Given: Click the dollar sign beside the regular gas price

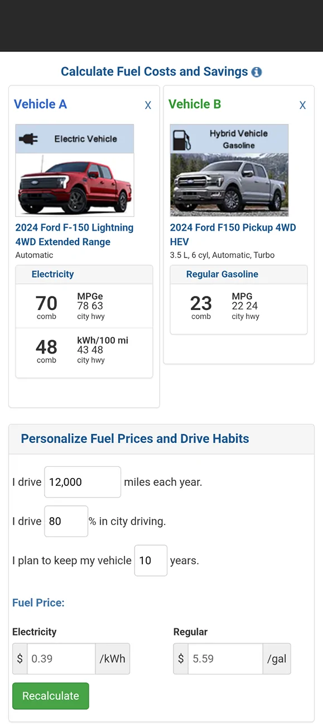Looking at the screenshot, I should point(180,658).
